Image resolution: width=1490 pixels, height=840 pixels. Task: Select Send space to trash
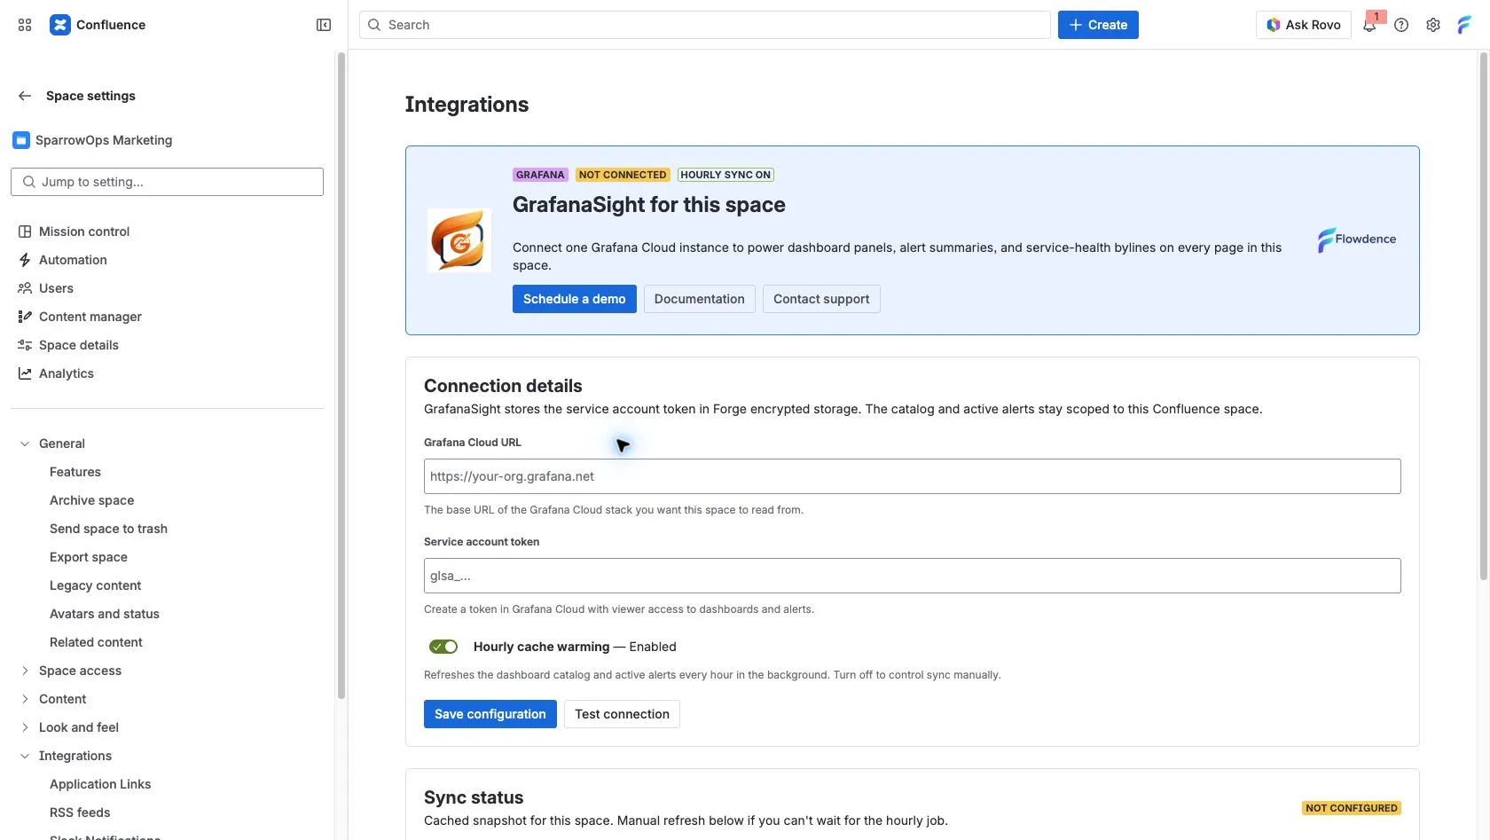[x=108, y=529]
